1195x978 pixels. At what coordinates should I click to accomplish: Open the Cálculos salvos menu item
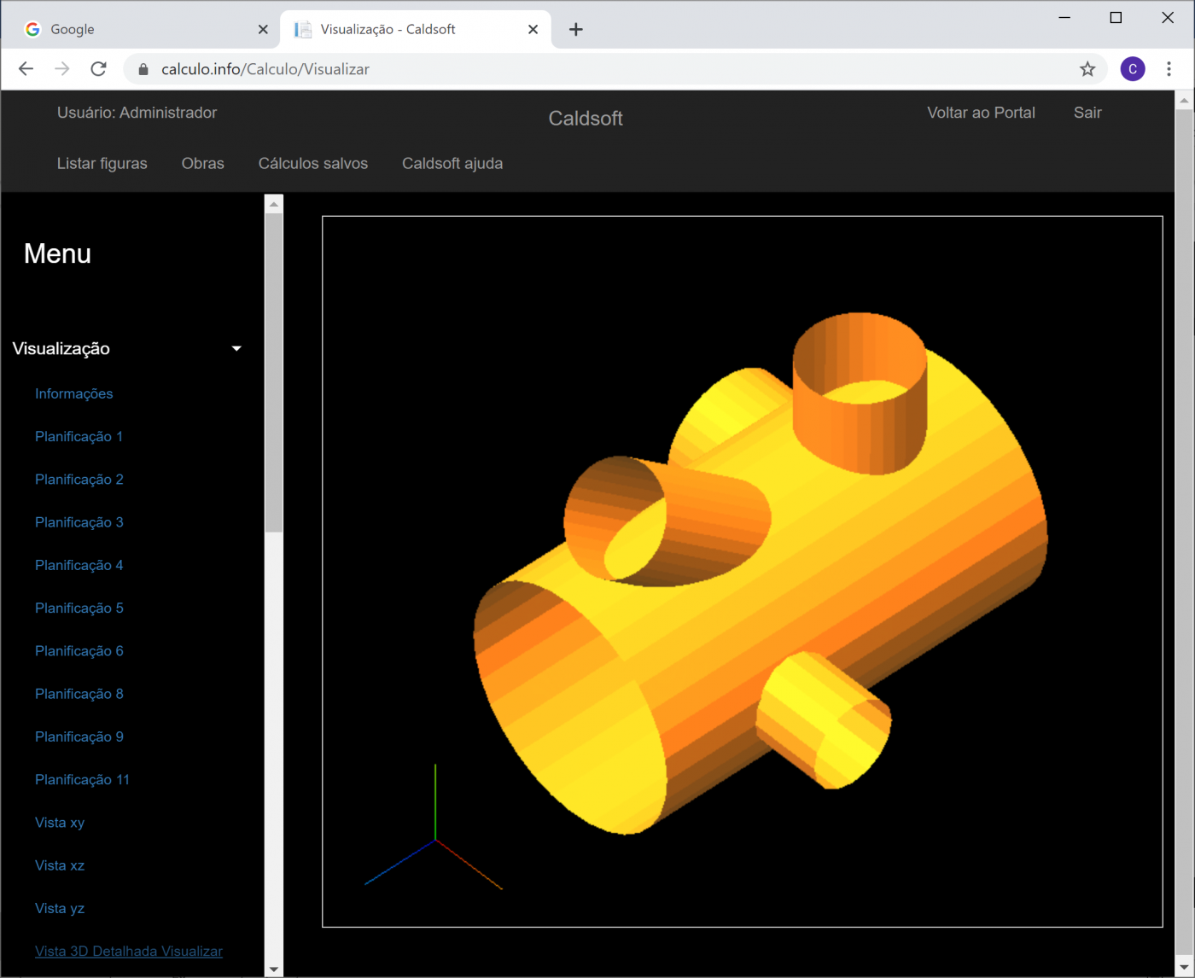click(x=313, y=163)
